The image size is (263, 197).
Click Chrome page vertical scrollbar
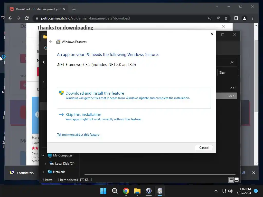coord(256,76)
